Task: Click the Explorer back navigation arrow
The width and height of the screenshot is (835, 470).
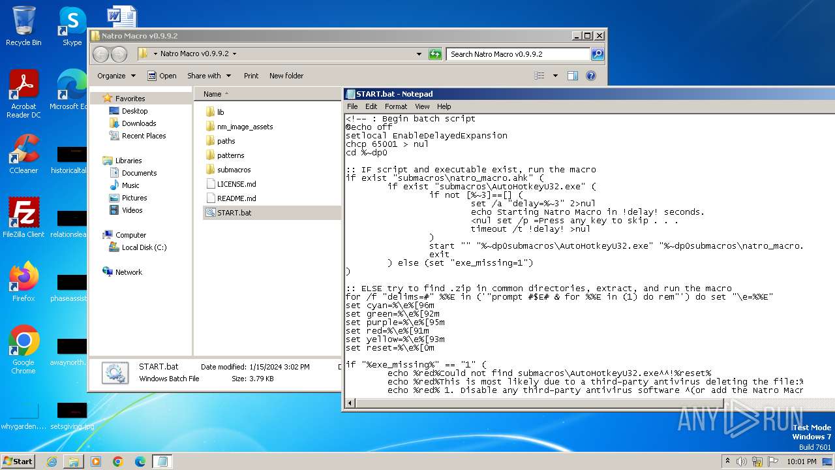Action: (100, 54)
